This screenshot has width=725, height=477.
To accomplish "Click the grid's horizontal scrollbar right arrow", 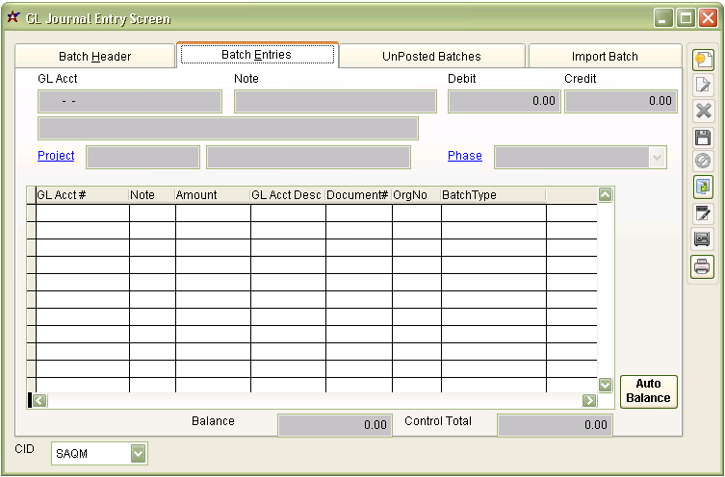I will (588, 400).
